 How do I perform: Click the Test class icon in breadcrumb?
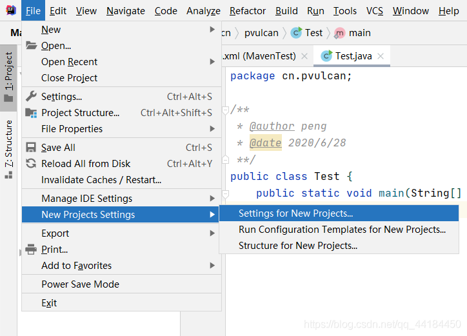click(296, 33)
